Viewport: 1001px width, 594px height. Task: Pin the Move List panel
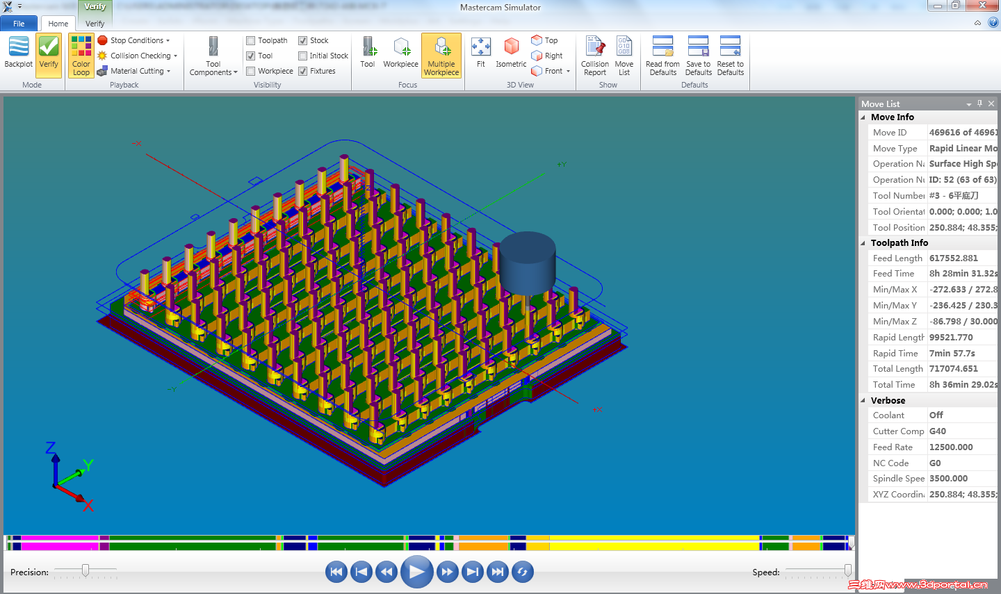tap(980, 104)
